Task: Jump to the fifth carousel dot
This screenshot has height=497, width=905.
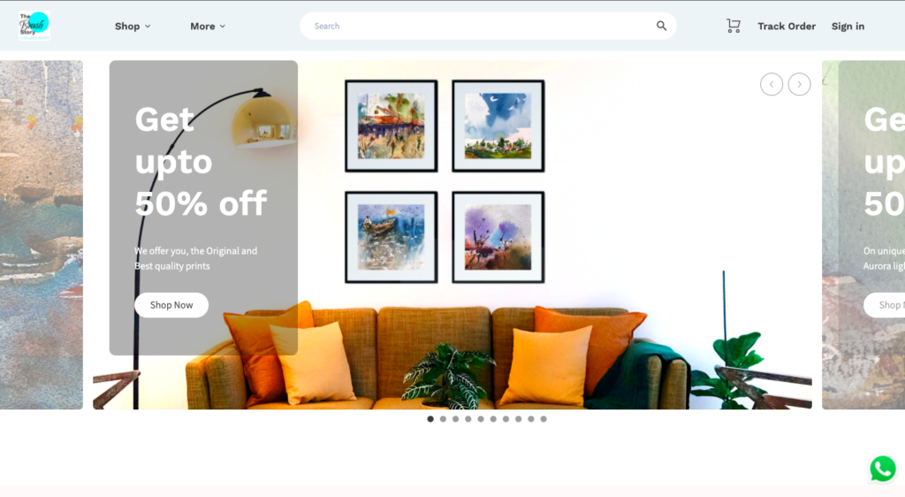Action: [481, 419]
